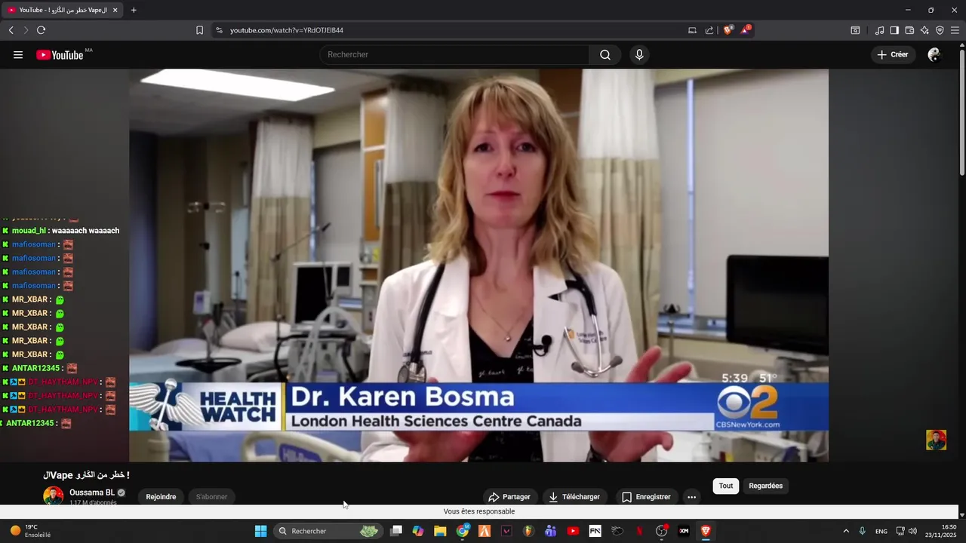Open Google Chrome from taskbar
966x543 pixels.
[463, 531]
